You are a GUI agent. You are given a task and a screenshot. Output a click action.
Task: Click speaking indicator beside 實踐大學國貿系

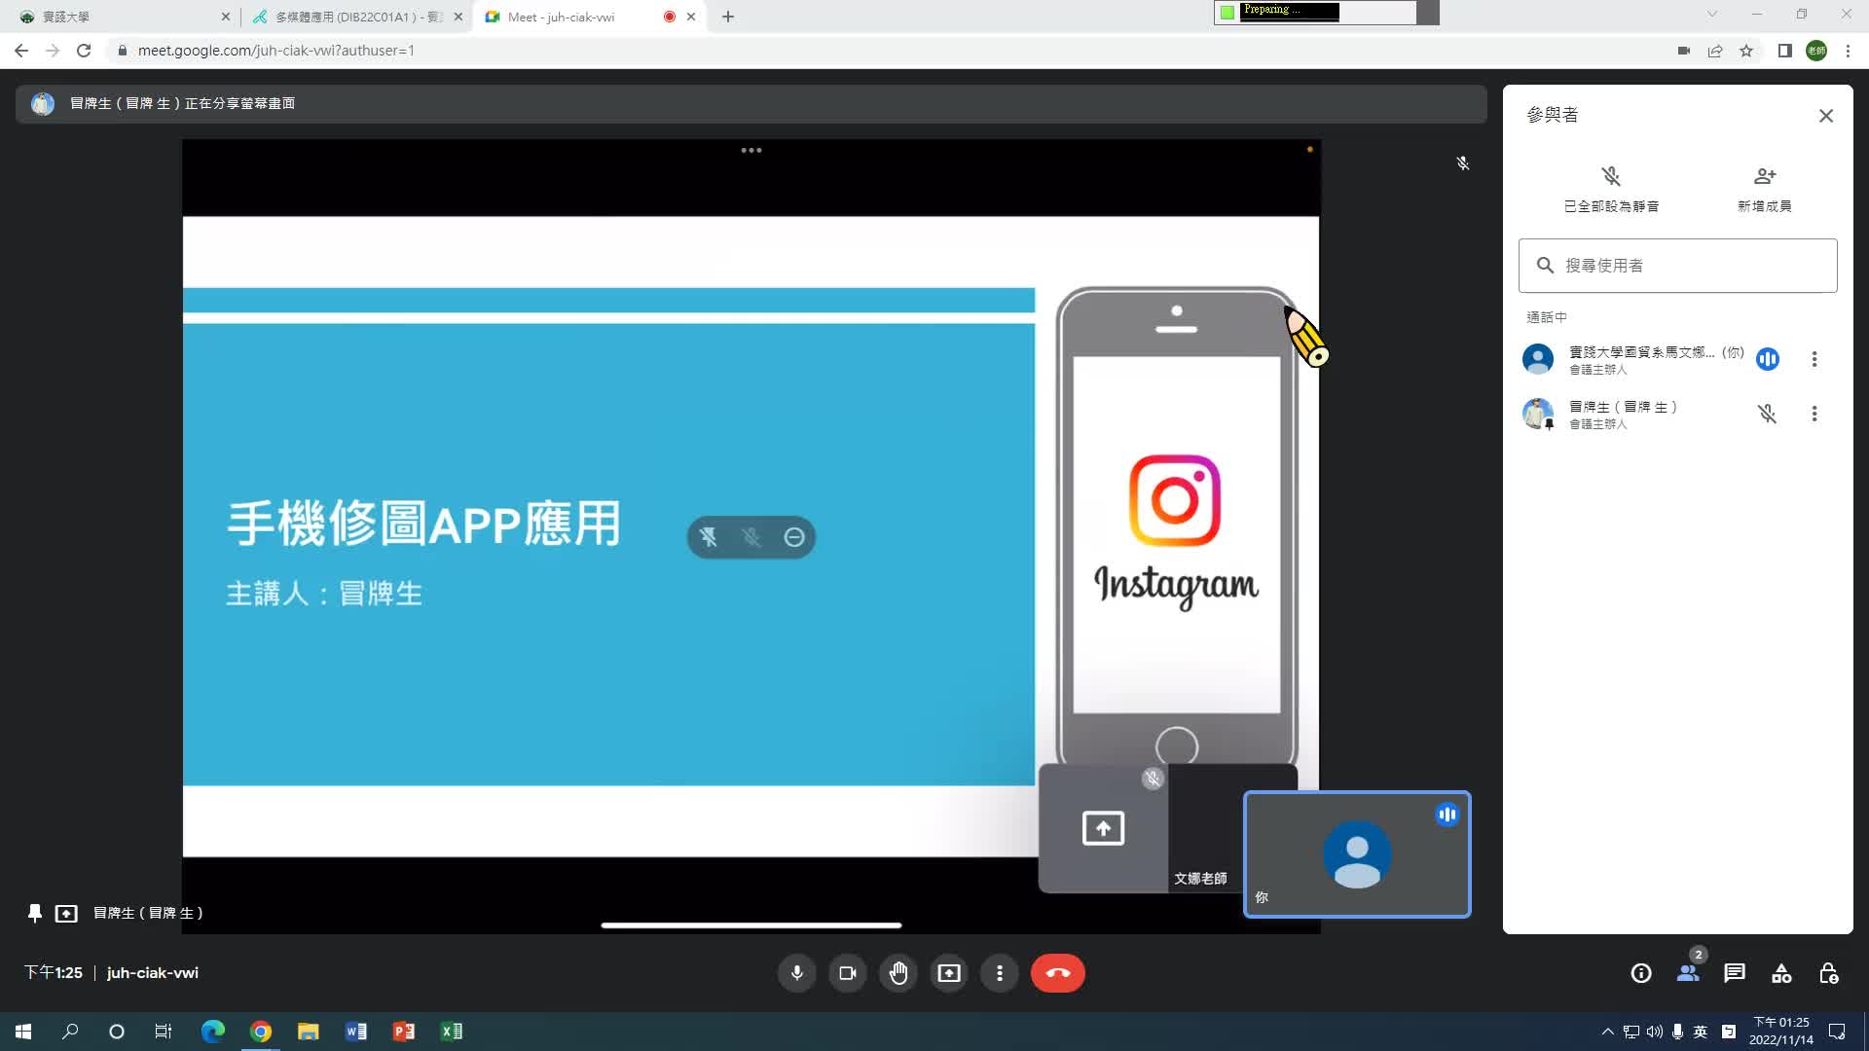tap(1767, 359)
